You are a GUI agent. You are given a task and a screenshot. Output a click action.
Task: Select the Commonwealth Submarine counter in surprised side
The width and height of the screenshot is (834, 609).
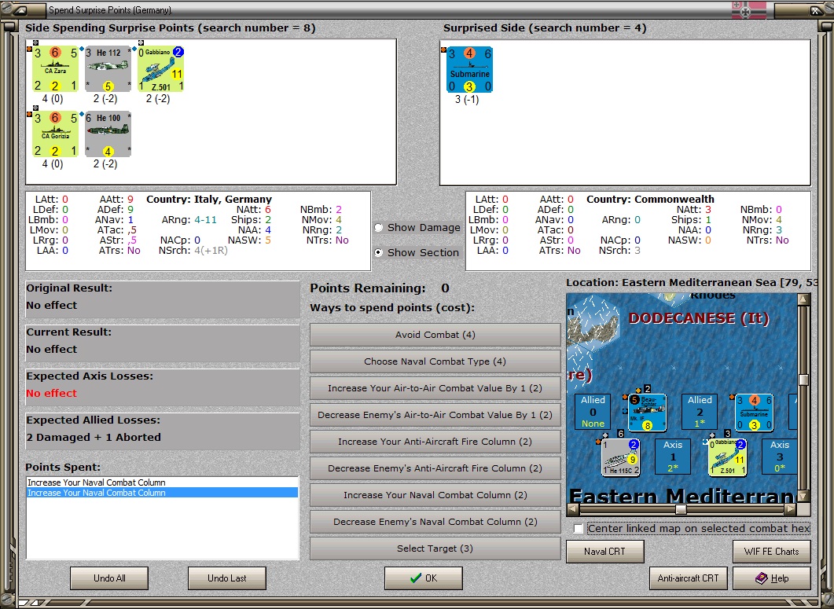click(469, 70)
